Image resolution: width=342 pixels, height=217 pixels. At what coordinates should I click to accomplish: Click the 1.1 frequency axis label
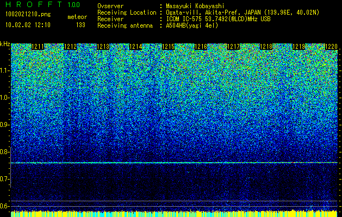[4, 71]
